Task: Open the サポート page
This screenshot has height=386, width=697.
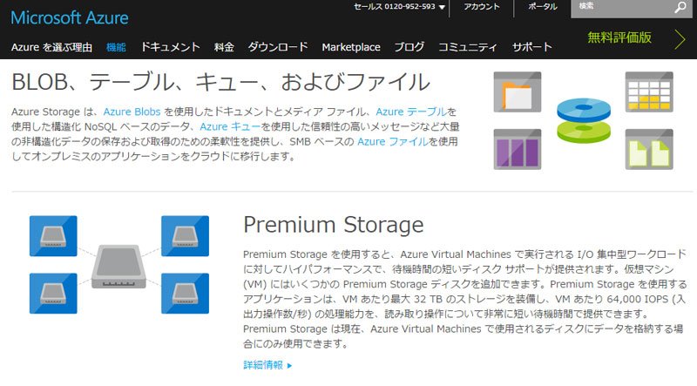Action: 532,47
